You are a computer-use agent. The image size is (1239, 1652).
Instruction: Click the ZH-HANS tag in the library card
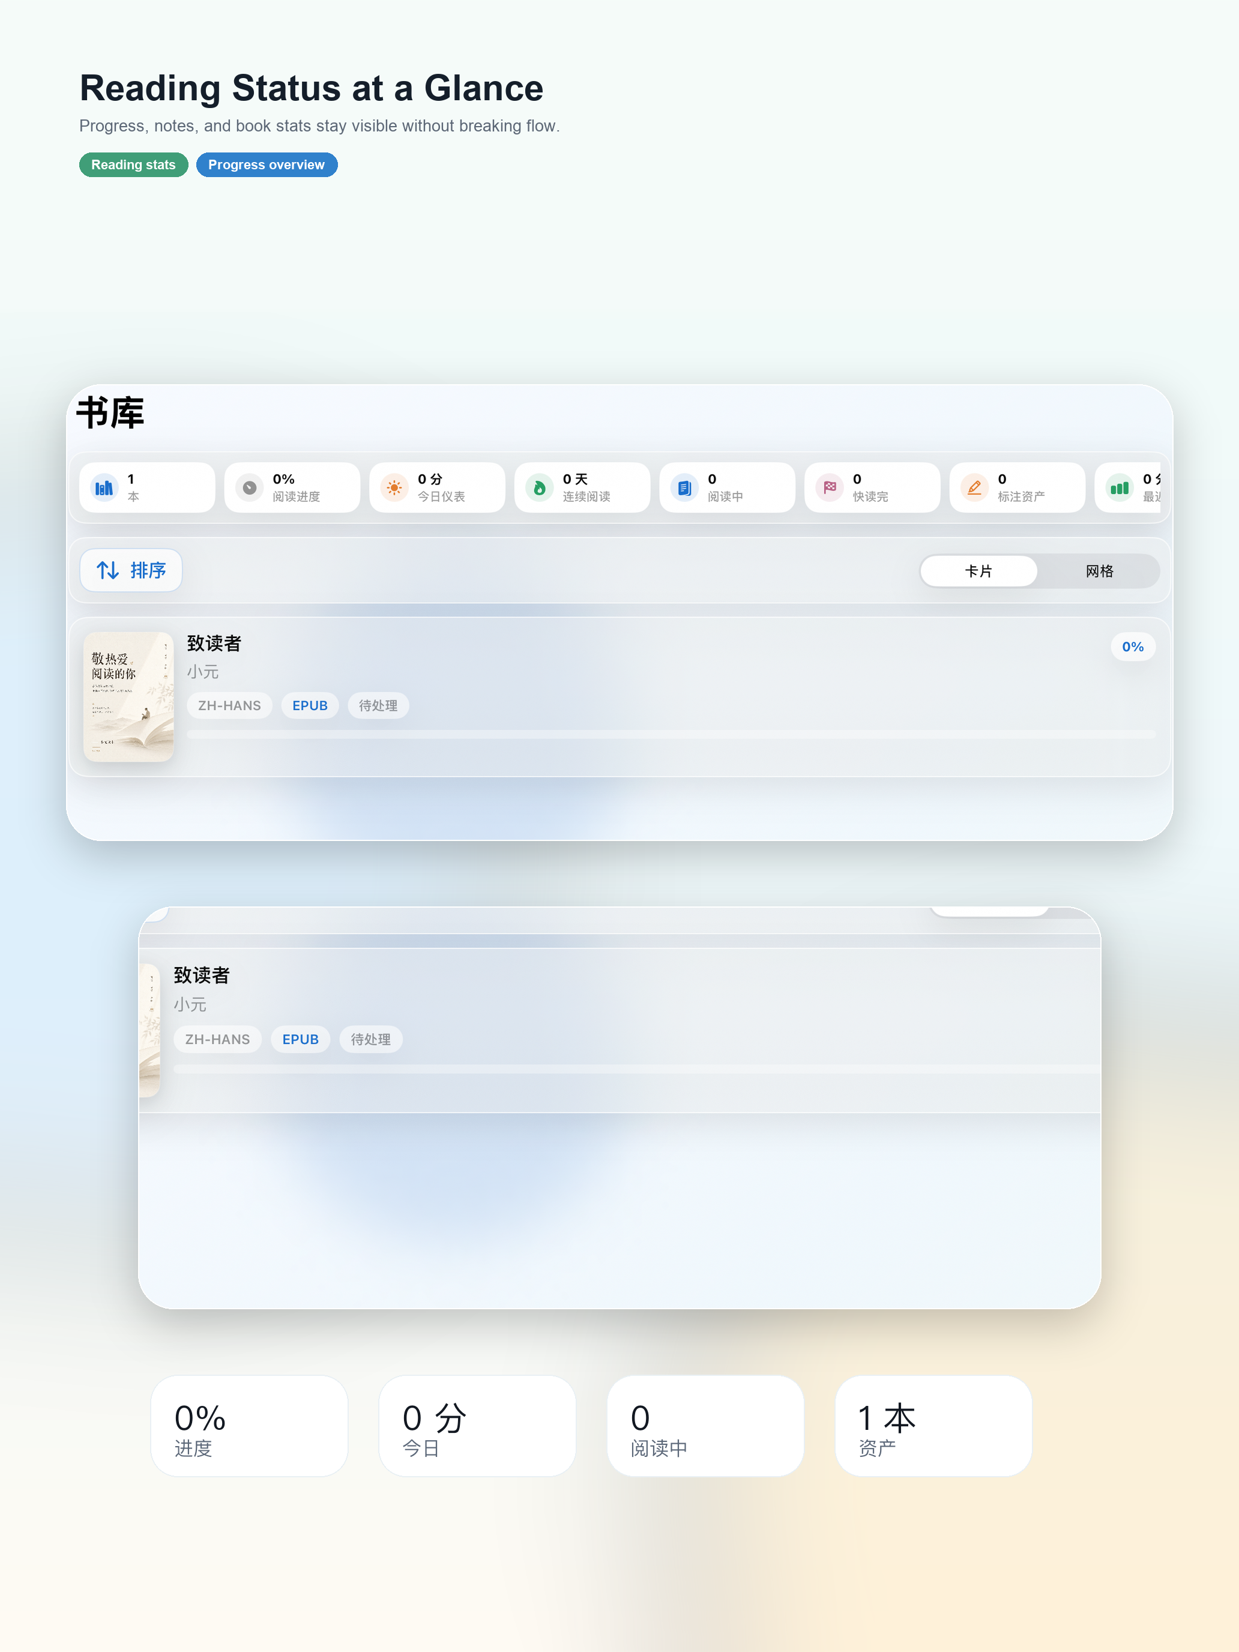point(229,706)
